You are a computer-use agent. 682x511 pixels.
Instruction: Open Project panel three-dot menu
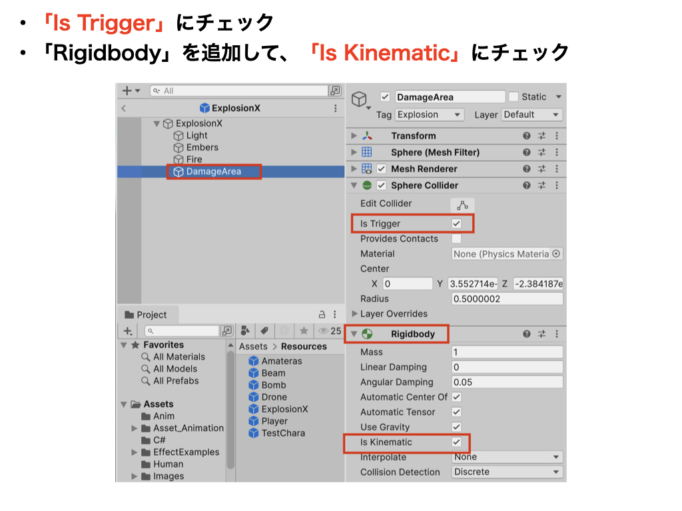coord(335,314)
